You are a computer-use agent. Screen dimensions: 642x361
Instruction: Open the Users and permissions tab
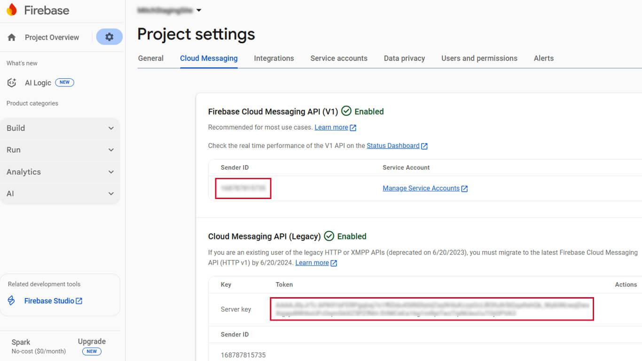(x=479, y=58)
